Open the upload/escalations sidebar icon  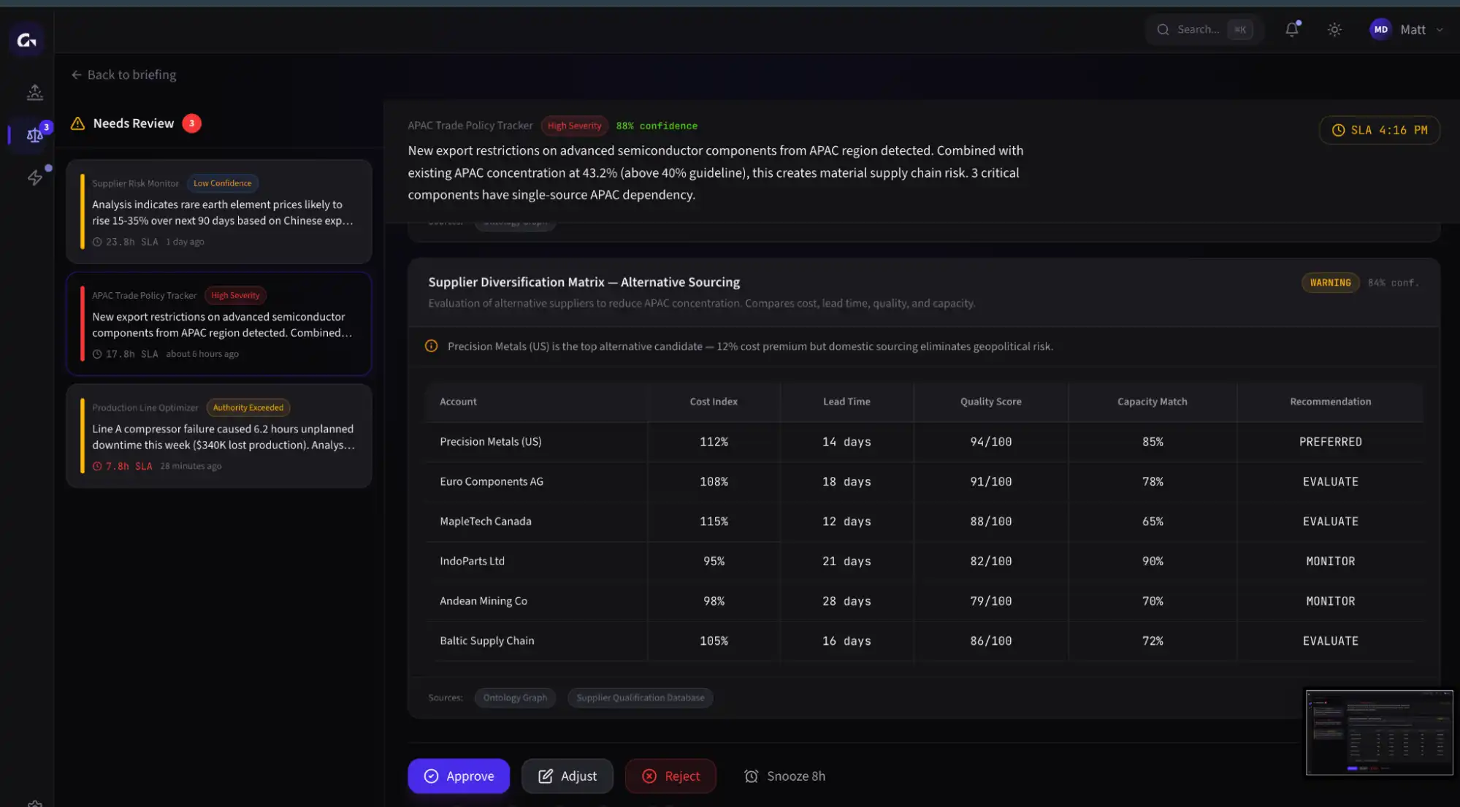[34, 92]
